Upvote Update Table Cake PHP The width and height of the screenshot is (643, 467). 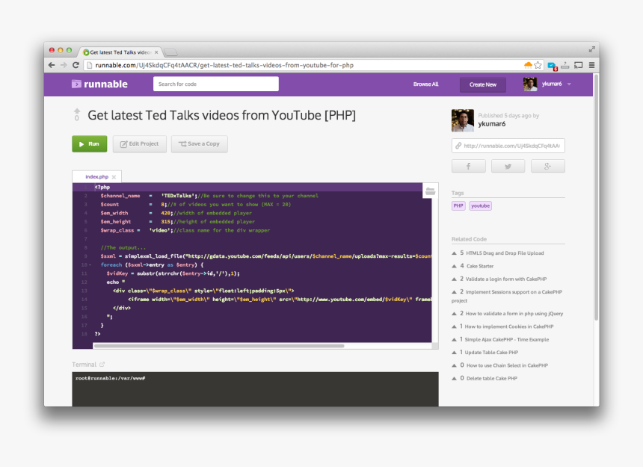click(454, 353)
